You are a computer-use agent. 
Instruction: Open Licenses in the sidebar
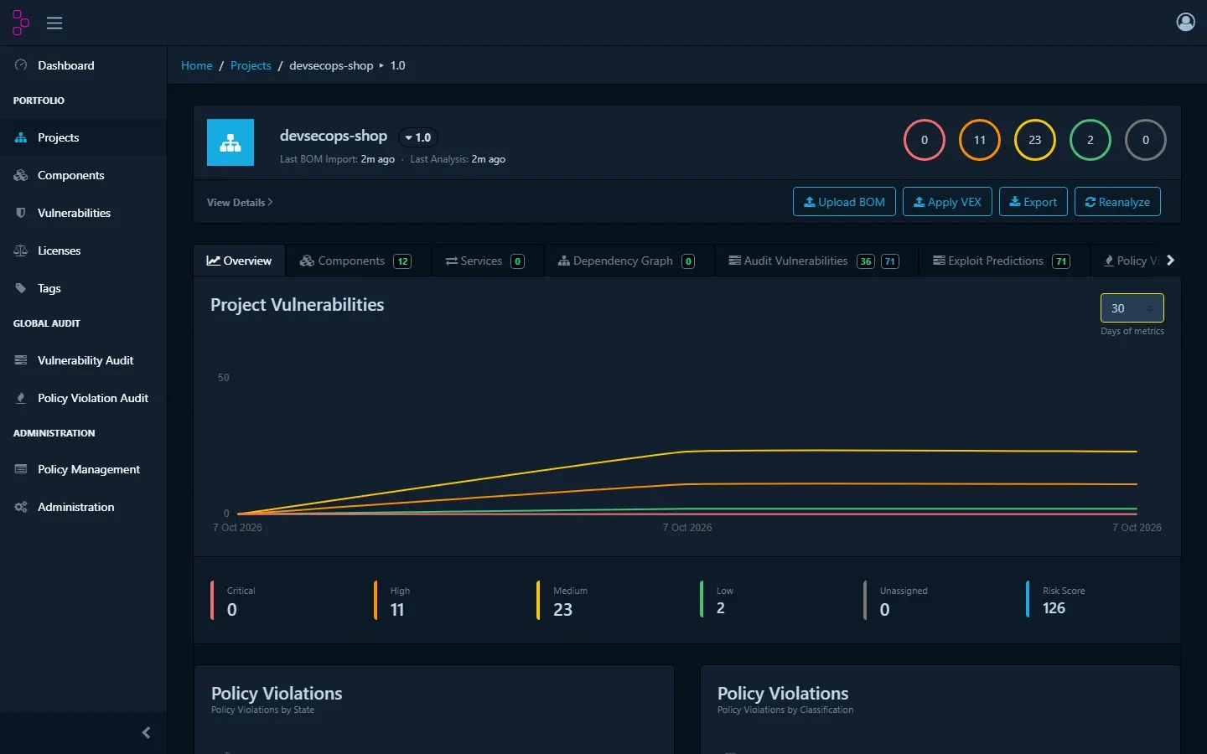pyautogui.click(x=84, y=250)
